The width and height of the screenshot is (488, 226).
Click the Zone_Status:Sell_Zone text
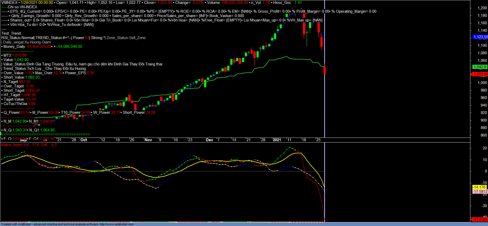pyautogui.click(x=126, y=38)
